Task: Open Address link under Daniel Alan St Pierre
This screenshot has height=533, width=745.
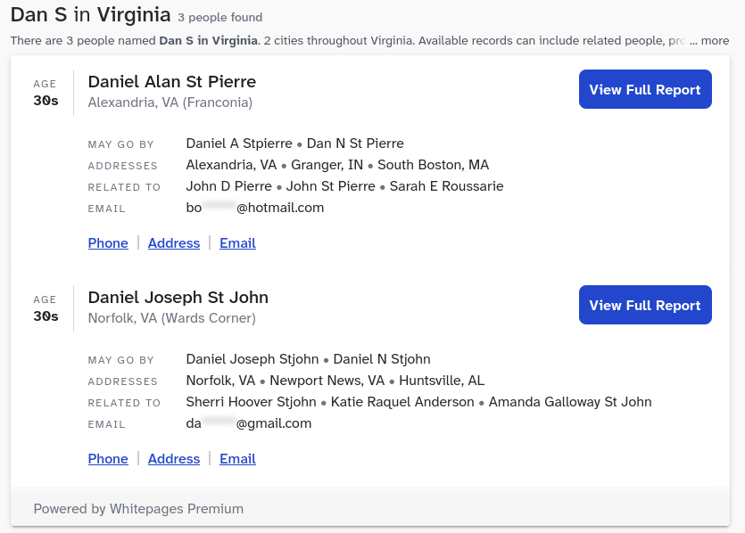Action: pos(174,242)
